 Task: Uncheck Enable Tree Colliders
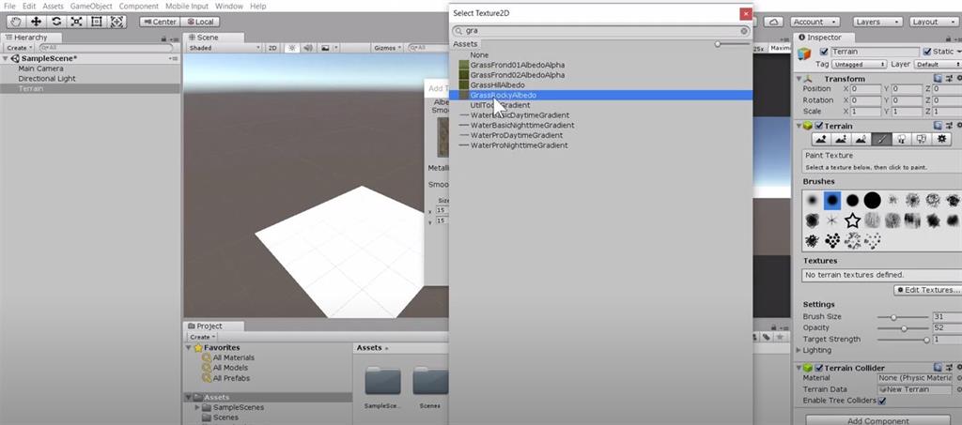(x=882, y=401)
